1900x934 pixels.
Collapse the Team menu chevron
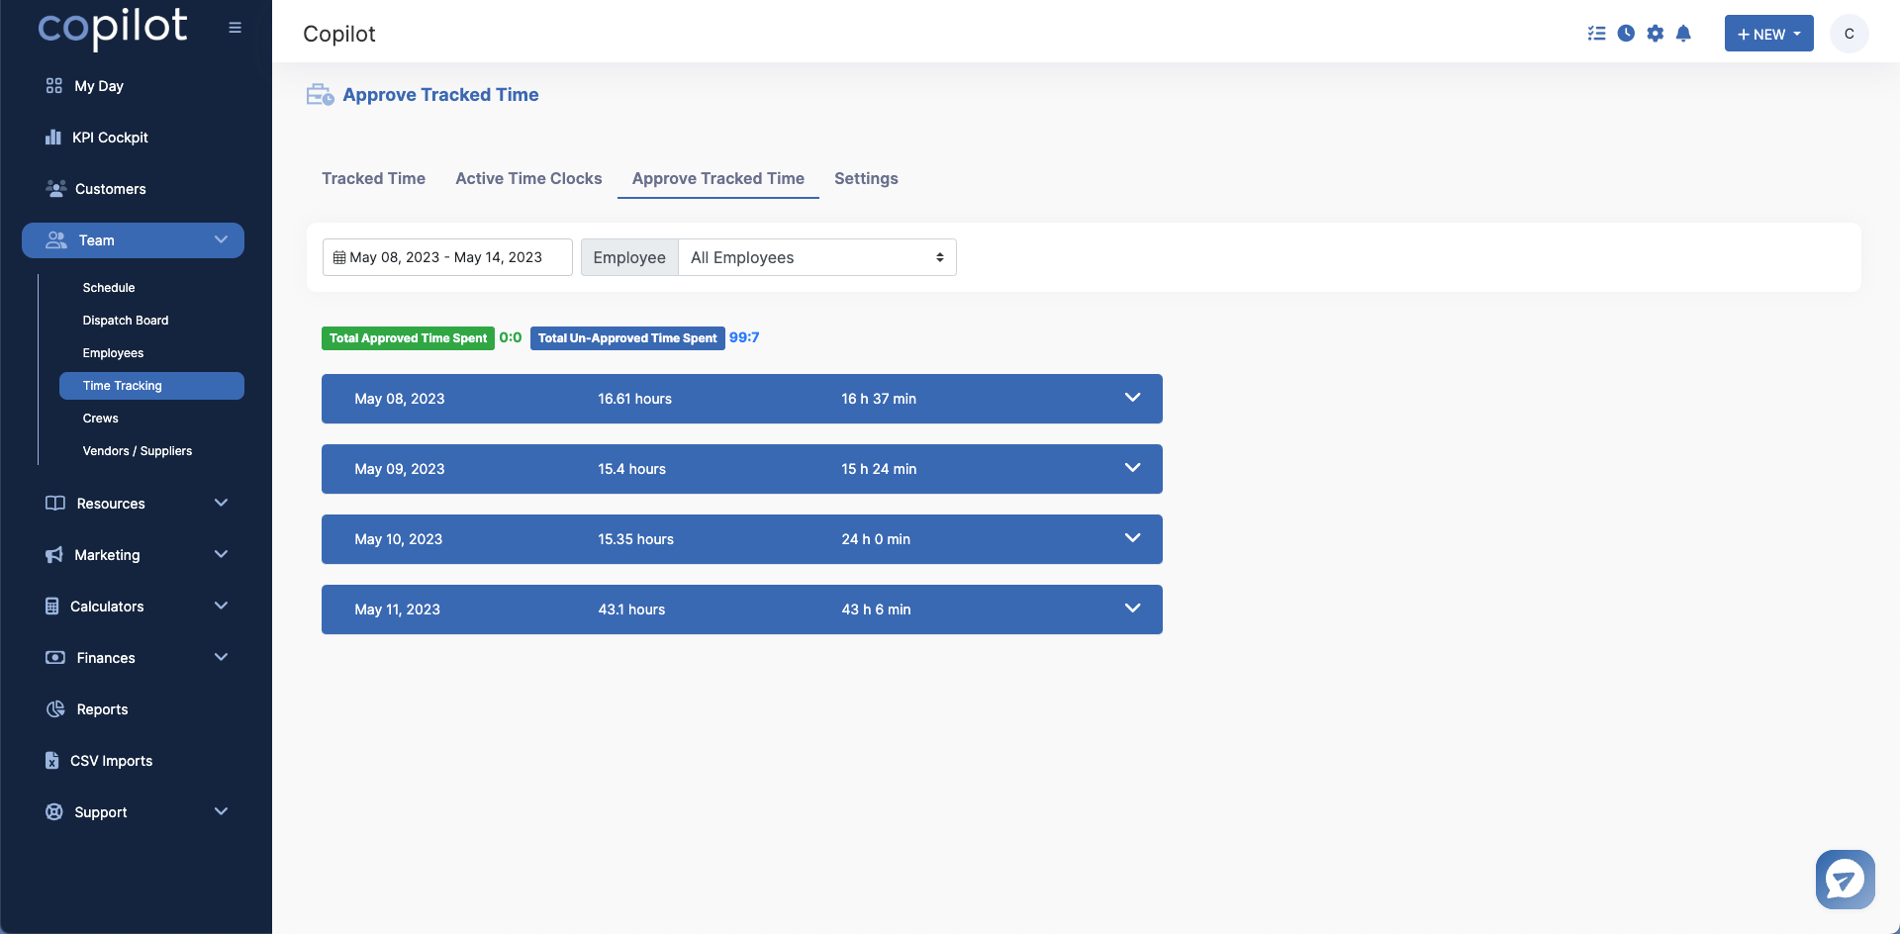[x=221, y=239]
